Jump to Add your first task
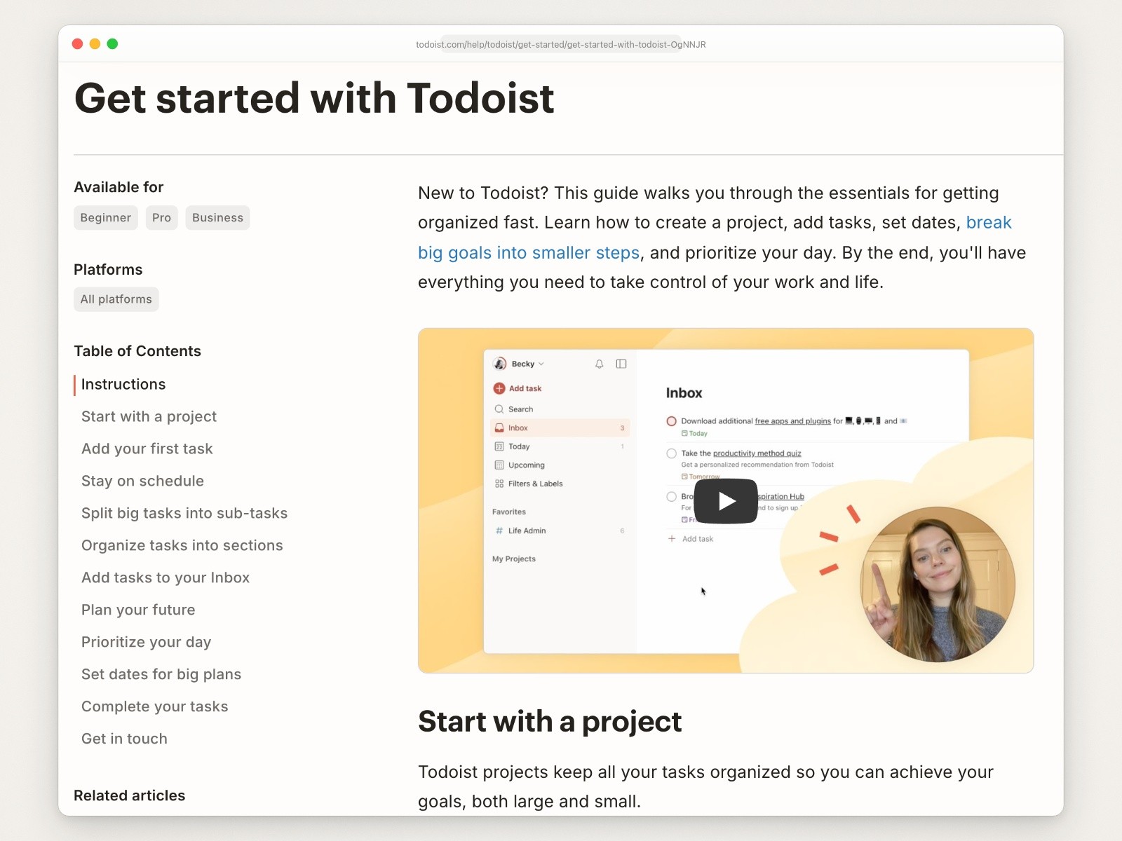Image resolution: width=1122 pixels, height=841 pixels. click(x=147, y=449)
